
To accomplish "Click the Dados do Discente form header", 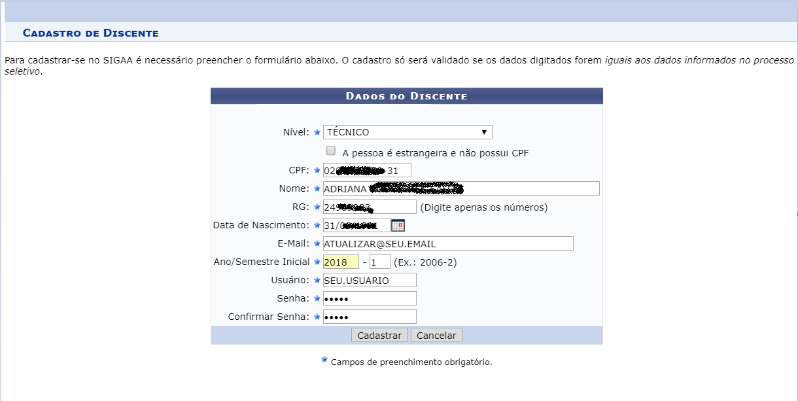I will tap(406, 96).
